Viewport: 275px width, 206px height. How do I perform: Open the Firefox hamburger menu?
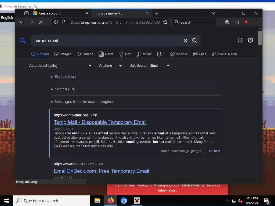coord(256,22)
